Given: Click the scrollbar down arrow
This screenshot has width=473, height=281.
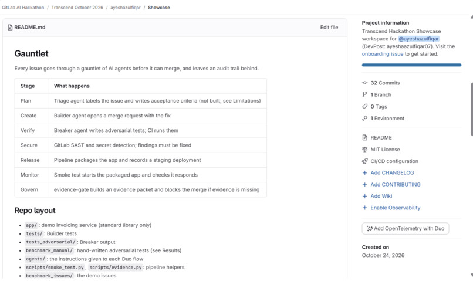Looking at the screenshot, I should click(471, 275).
